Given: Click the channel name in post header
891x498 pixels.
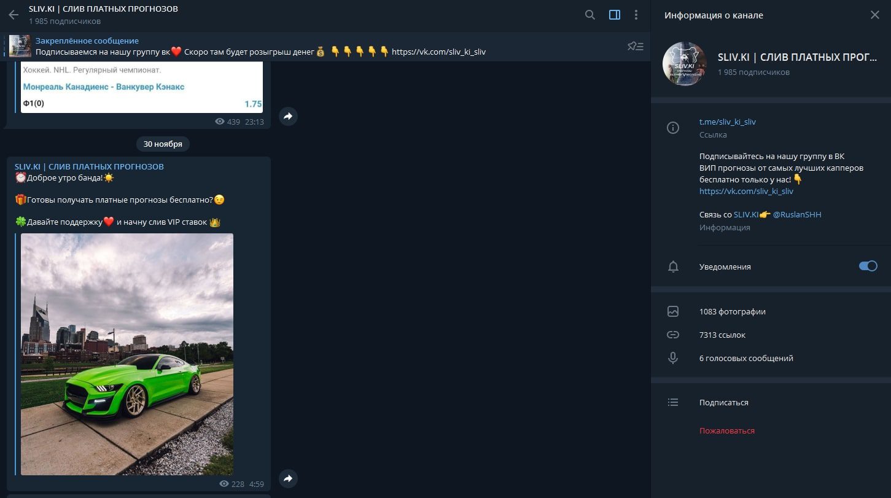Looking at the screenshot, I should click(x=89, y=166).
